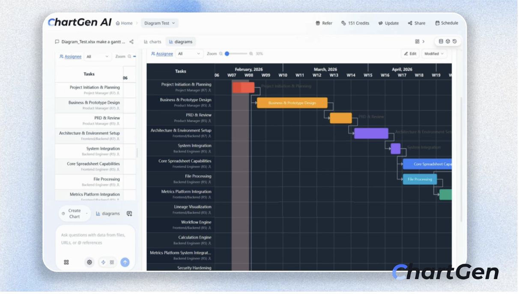Click the new chat icon beside diagrams
This screenshot has height=294, width=519.
[x=129, y=214]
